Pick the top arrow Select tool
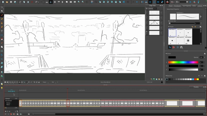 [2, 7]
